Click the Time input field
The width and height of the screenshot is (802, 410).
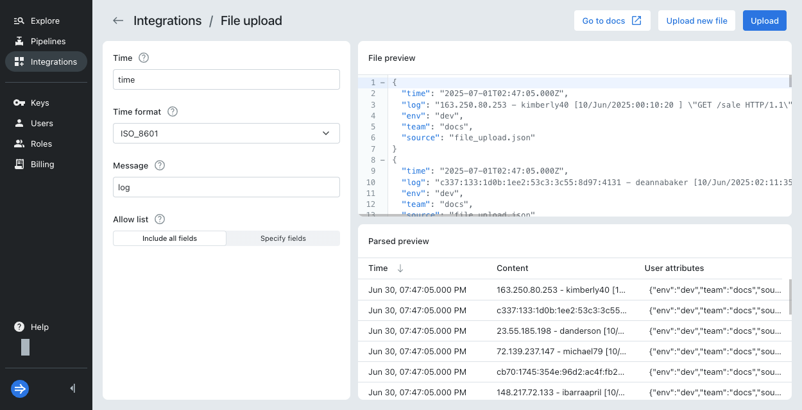pos(226,79)
